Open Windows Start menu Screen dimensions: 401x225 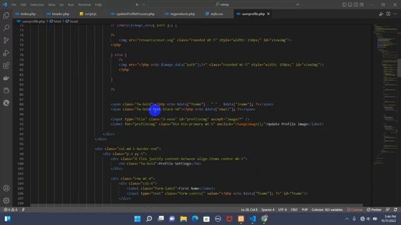[x=137, y=219]
